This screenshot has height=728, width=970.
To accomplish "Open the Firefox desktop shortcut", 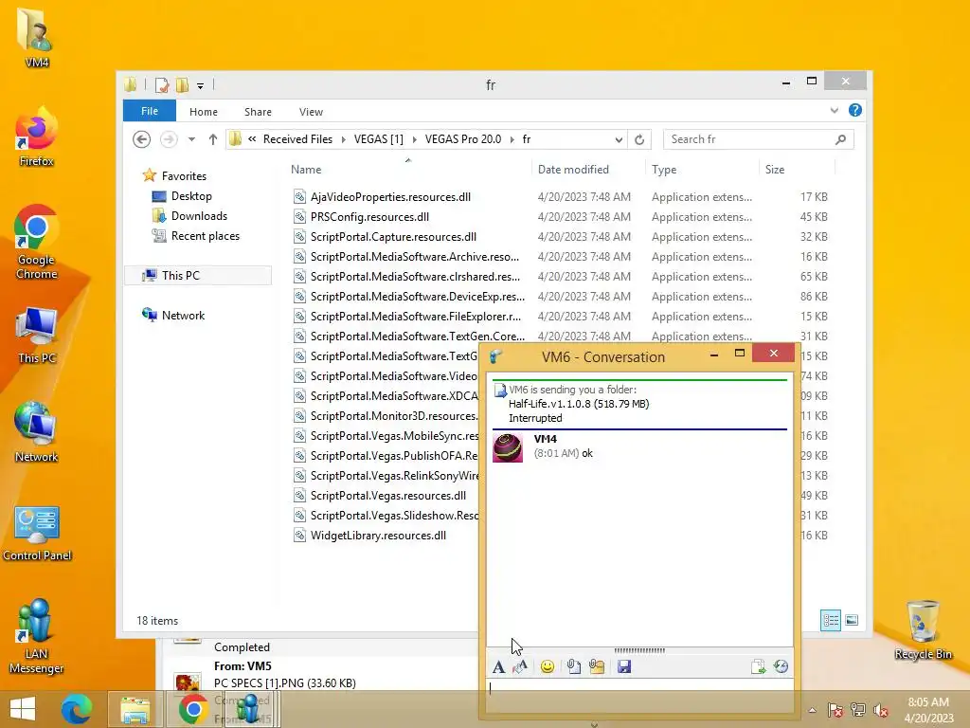I will 37,136.
